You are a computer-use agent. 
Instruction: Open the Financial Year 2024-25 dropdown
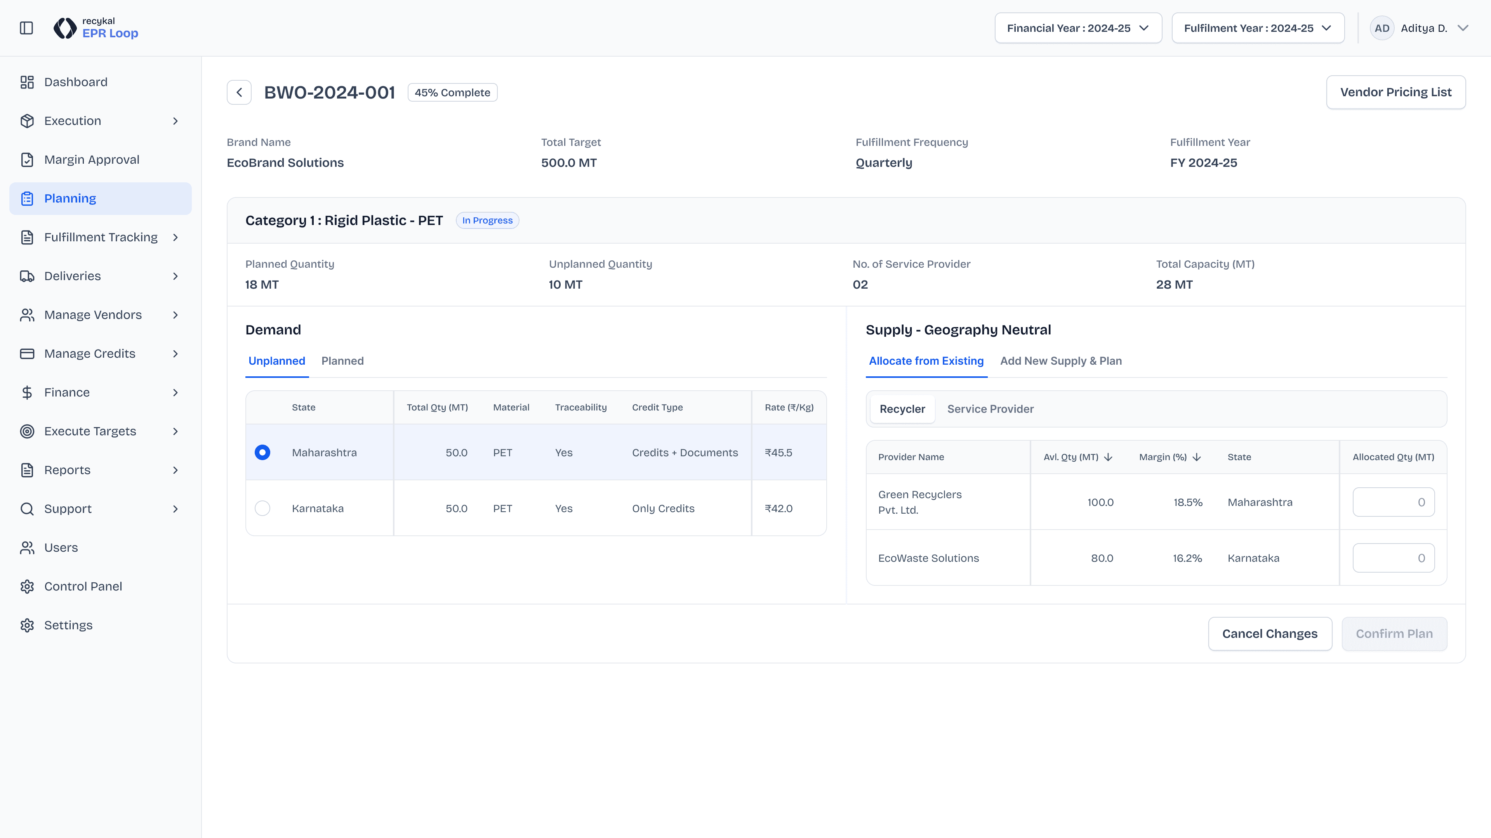1078,28
